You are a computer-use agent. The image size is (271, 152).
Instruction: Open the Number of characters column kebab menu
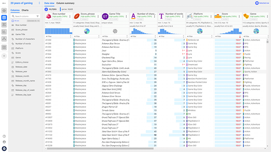point(154,17)
